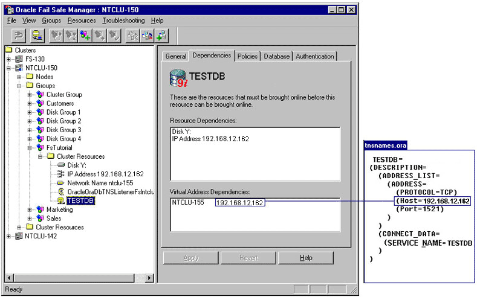Image resolution: width=477 pixels, height=297 pixels.
Task: Expand the FS-130 cluster node
Action: coord(8,59)
